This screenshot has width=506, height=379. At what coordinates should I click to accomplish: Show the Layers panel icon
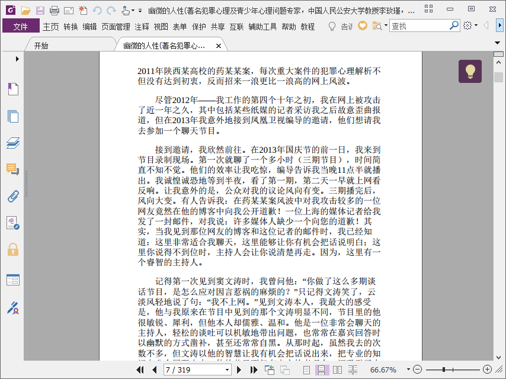13,143
